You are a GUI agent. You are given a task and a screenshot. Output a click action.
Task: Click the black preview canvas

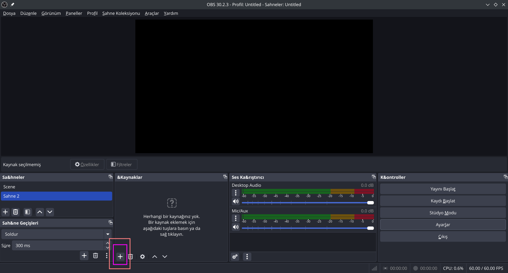[254, 86]
